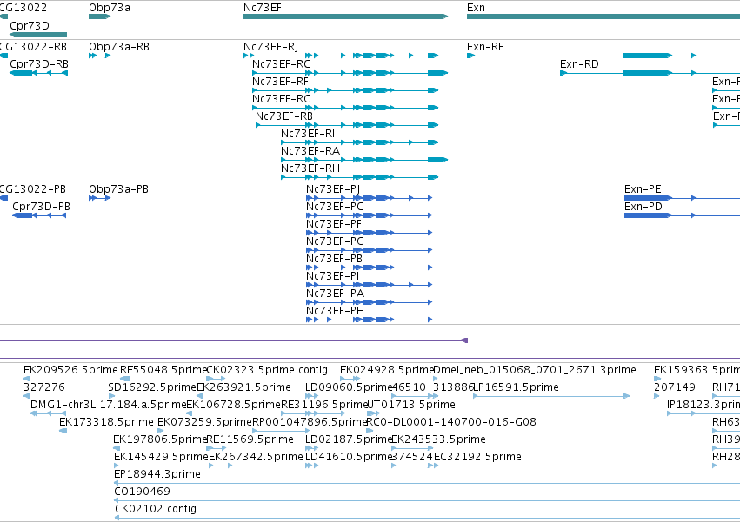The height and width of the screenshot is (522, 740).
Task: Select the LD02187.5prime EST label
Action: 349,439
